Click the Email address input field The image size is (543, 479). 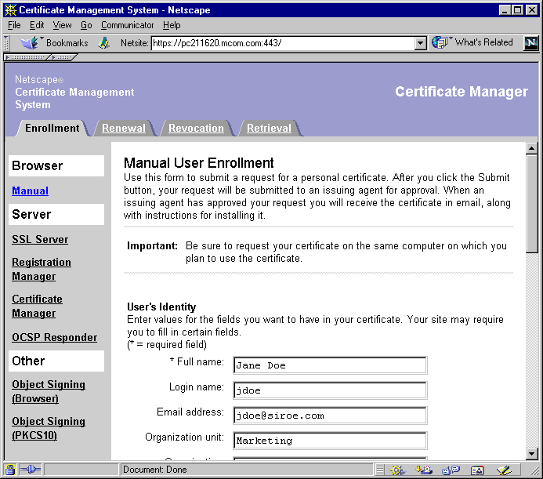330,415
